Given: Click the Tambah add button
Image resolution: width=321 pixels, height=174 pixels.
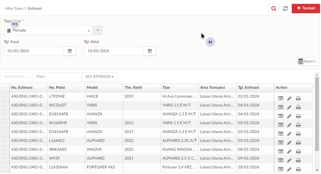Looking at the screenshot, I should tap(306, 8).
